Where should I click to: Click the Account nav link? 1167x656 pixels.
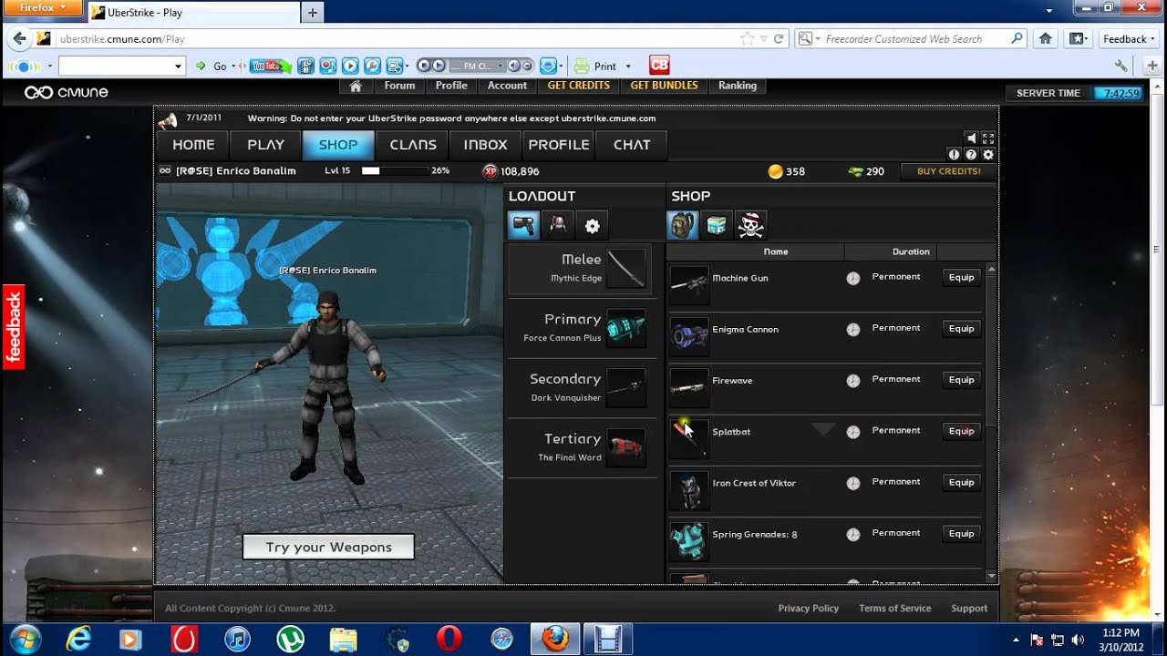pyautogui.click(x=507, y=86)
